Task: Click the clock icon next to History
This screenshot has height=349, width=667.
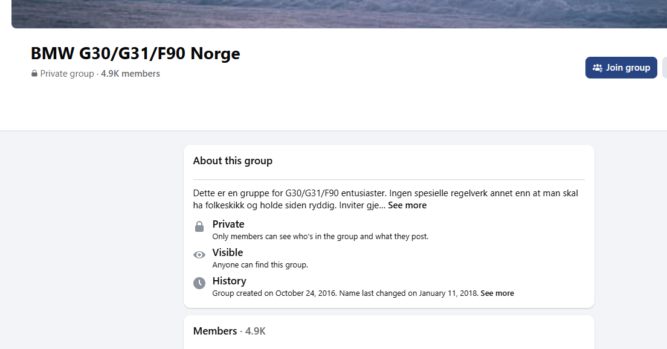Action: pyautogui.click(x=199, y=283)
